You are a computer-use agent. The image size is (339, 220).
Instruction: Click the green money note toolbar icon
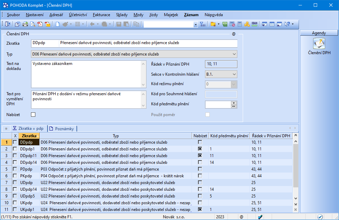click(x=225, y=24)
